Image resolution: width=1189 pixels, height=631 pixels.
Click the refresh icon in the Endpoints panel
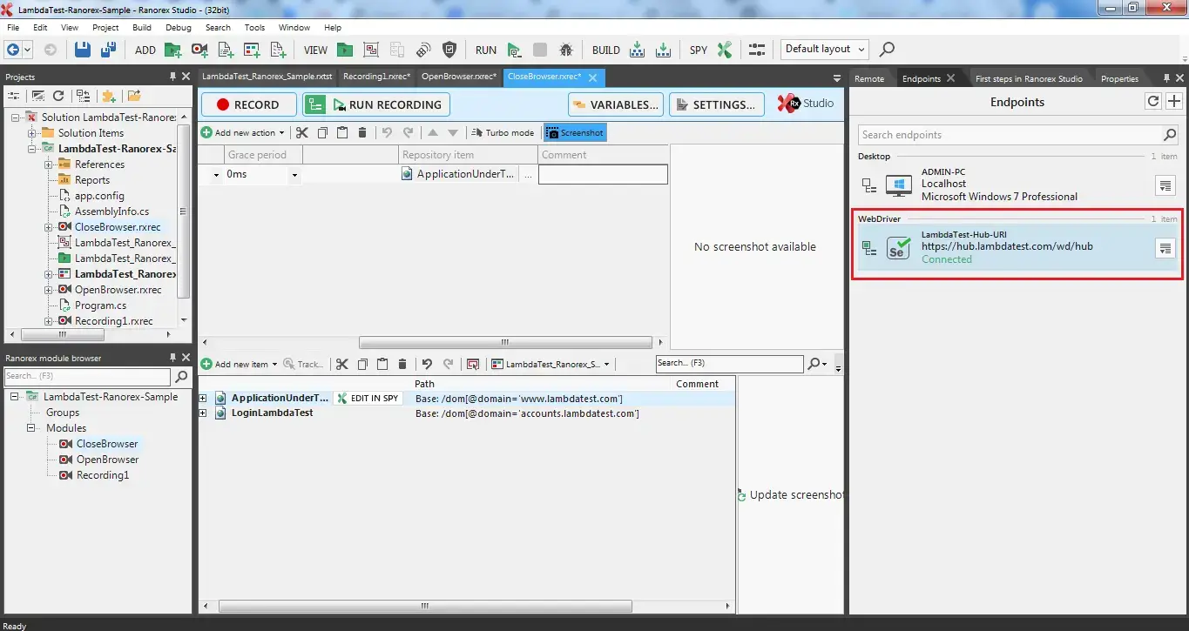(x=1152, y=102)
